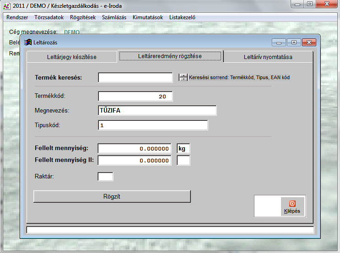Open the Törzsadatok menu
Image resolution: width=340 pixels, height=253 pixels.
(x=49, y=17)
